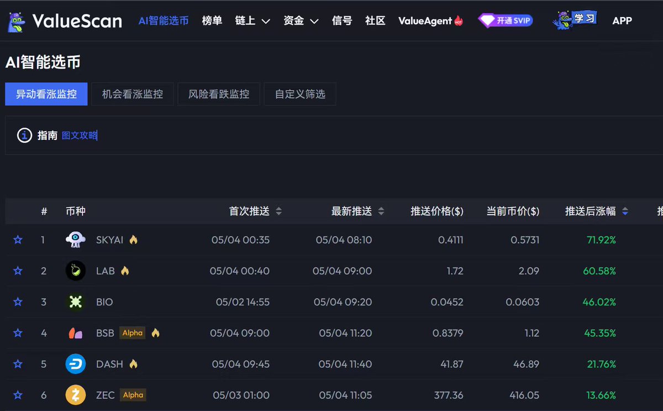Image resolution: width=663 pixels, height=411 pixels.
Task: Star the ZEC row as favorite
Action: pyautogui.click(x=18, y=395)
